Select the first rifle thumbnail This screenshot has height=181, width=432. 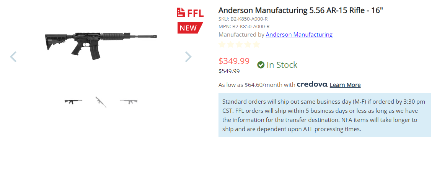click(x=73, y=101)
